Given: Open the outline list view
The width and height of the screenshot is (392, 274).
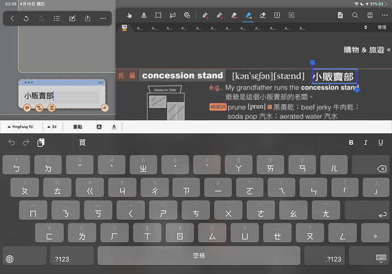Looking at the screenshot, I should click(57, 19).
